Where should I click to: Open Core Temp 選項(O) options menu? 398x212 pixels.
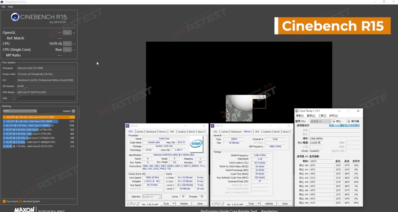pyautogui.click(x=311, y=116)
